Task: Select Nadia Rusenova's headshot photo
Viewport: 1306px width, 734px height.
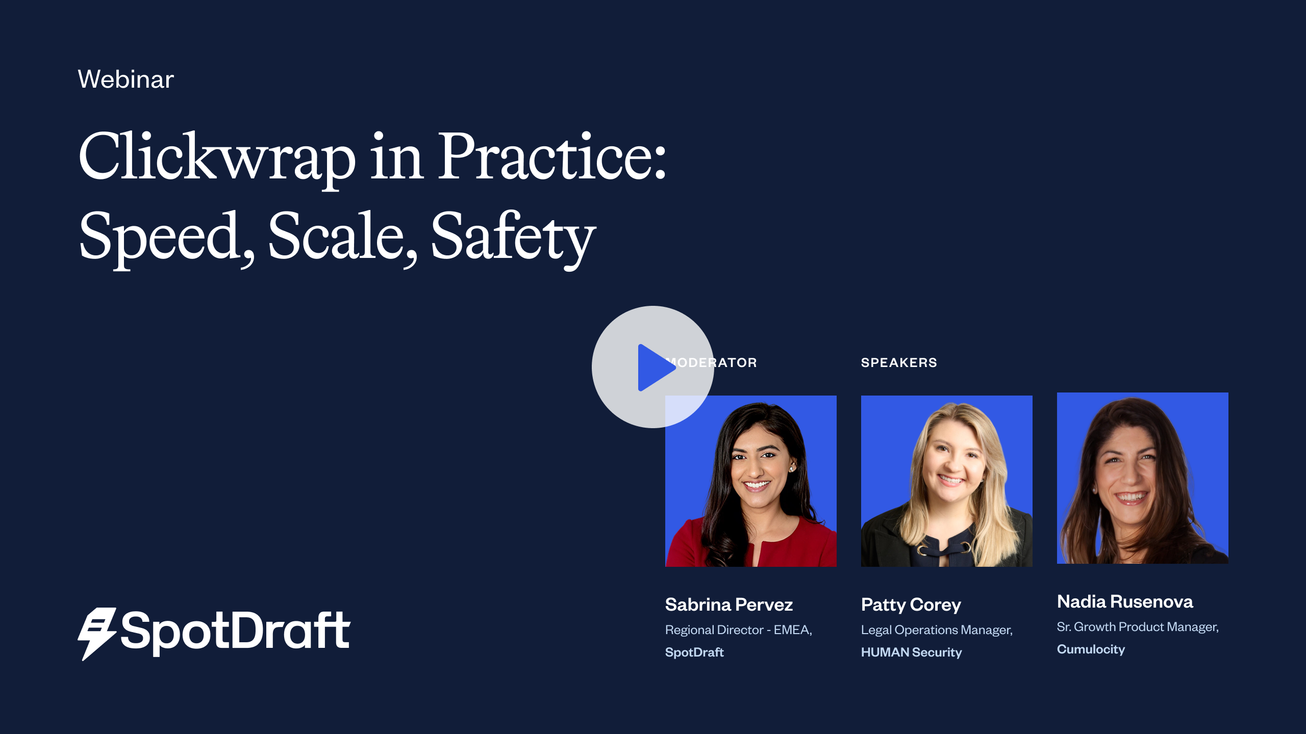Action: pos(1142,478)
